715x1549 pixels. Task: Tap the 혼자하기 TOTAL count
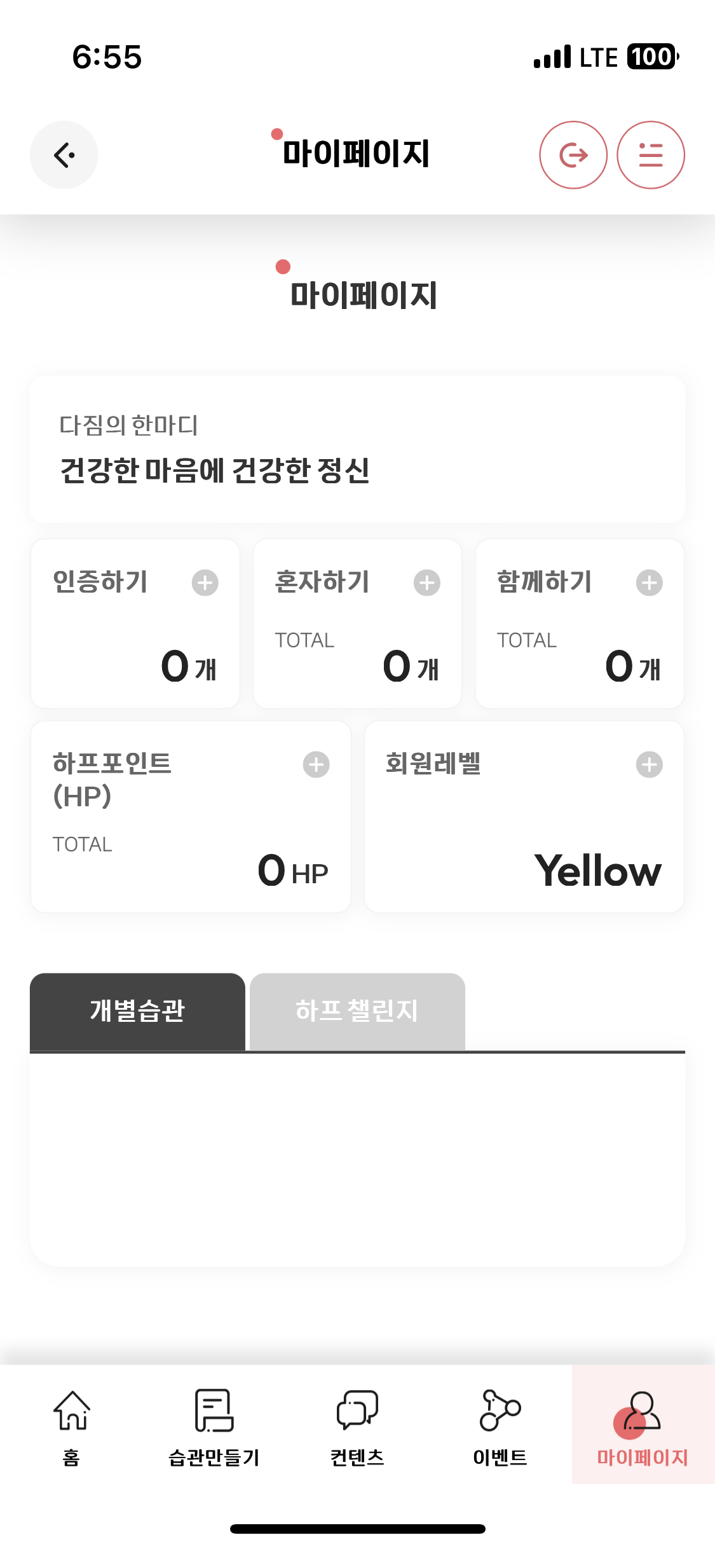(x=410, y=667)
